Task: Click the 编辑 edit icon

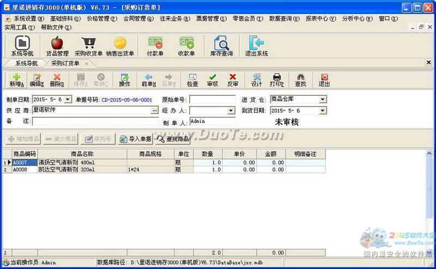Action: [x=37, y=80]
